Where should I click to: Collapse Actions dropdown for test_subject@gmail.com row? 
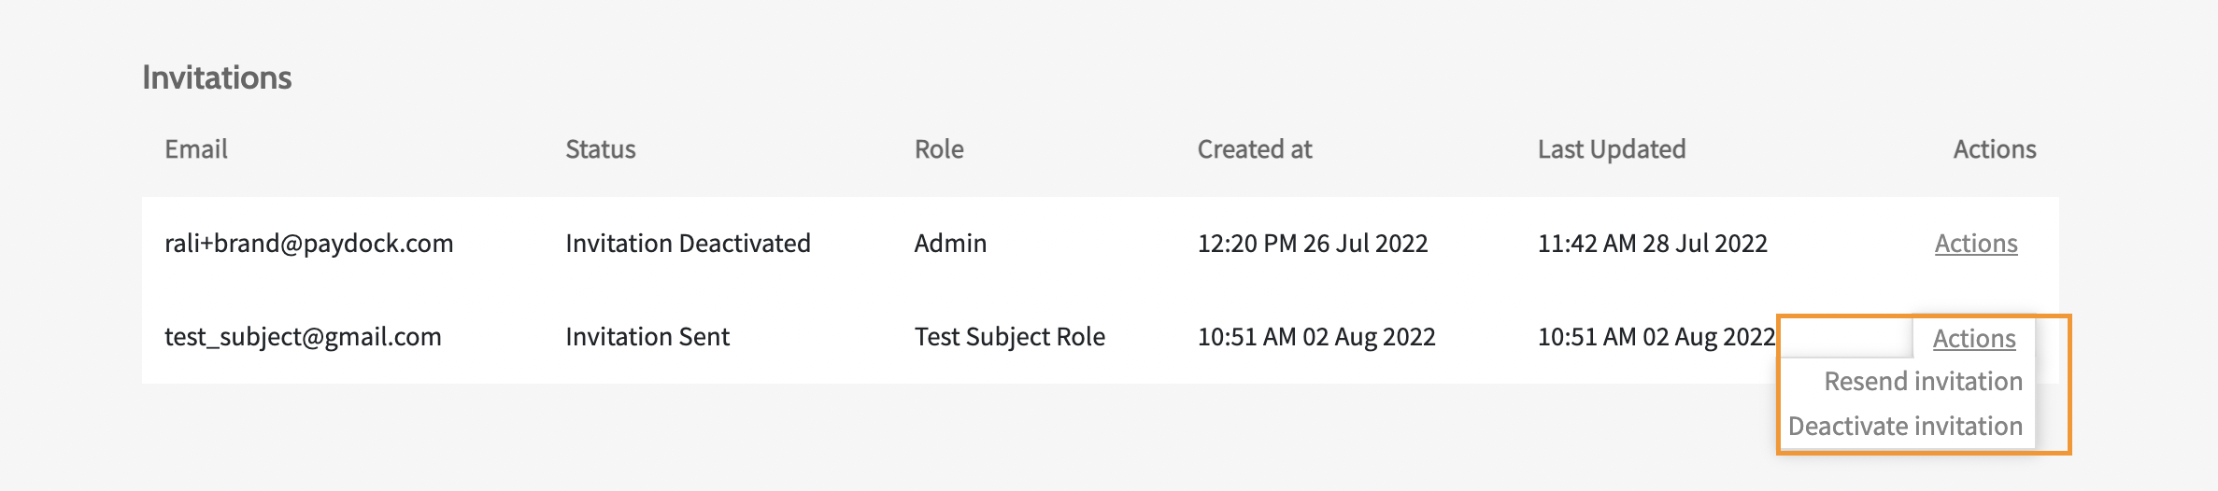(1973, 339)
